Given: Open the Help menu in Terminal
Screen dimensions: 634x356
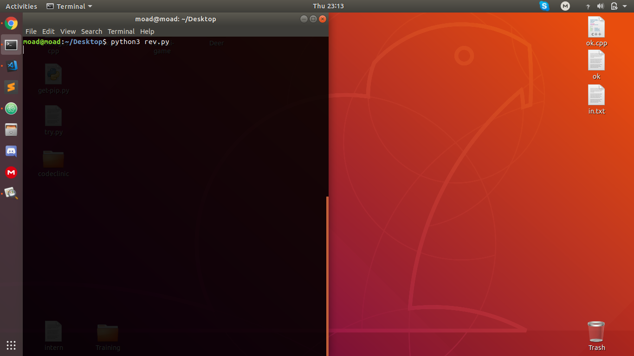Looking at the screenshot, I should tap(147, 31).
